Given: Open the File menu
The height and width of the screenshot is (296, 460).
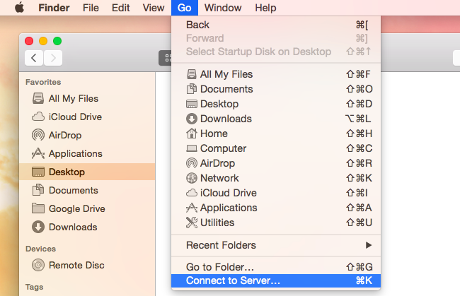Looking at the screenshot, I should coord(91,8).
